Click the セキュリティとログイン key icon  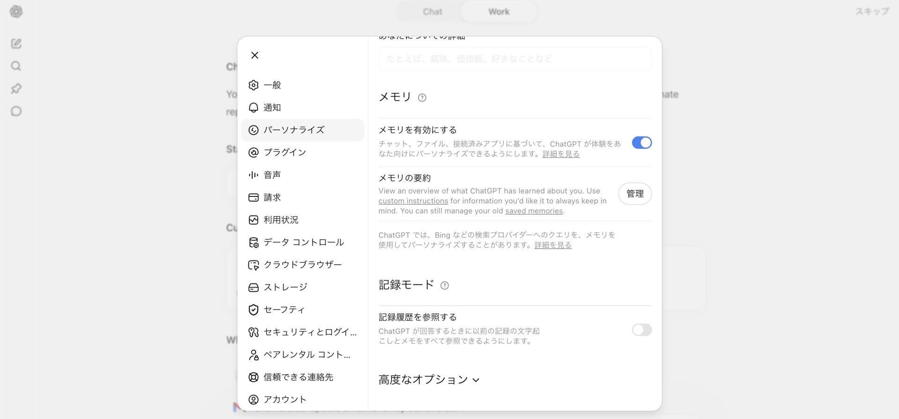[253, 332]
